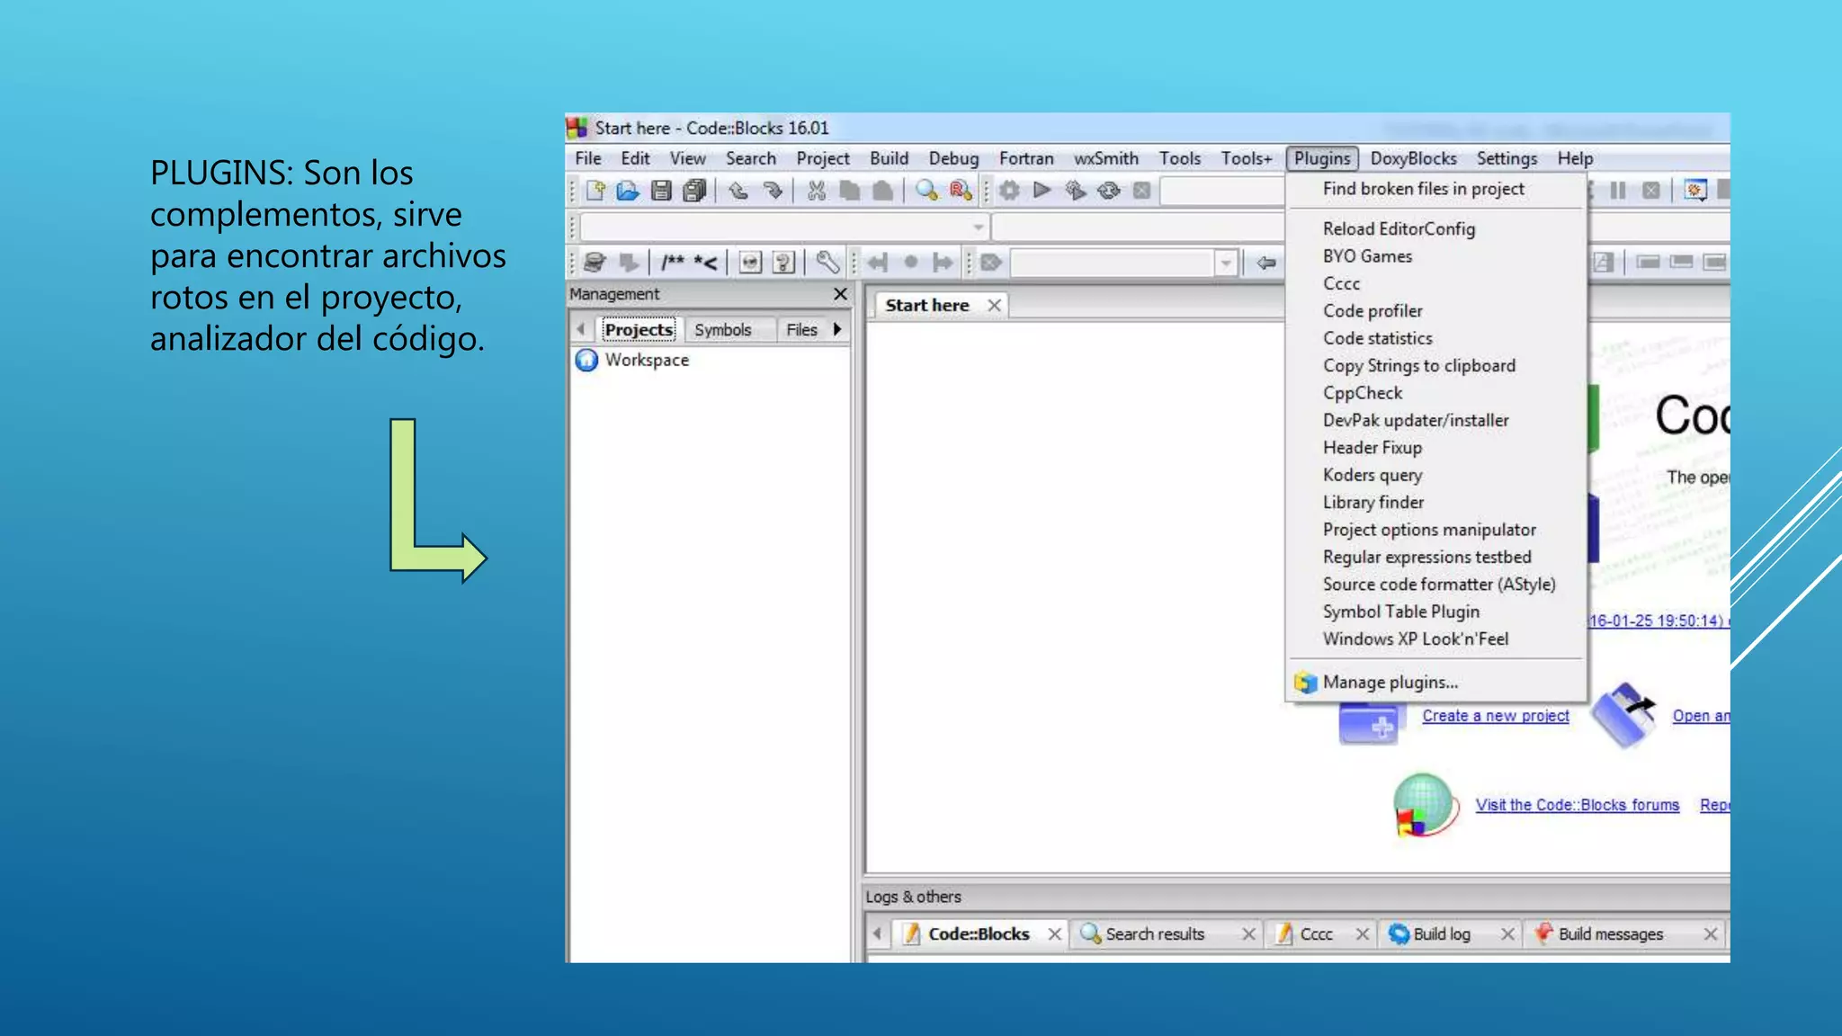Open the Search results log tab
Screen dimensions: 1842x1036
[x=1154, y=934]
